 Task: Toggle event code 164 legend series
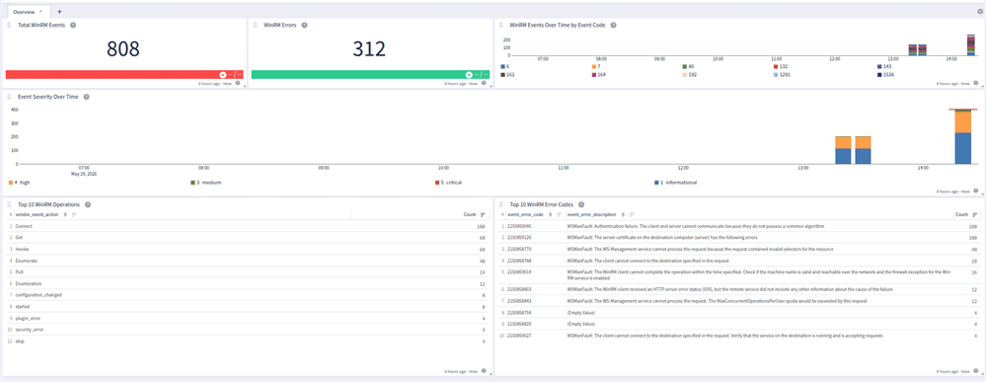(x=599, y=74)
